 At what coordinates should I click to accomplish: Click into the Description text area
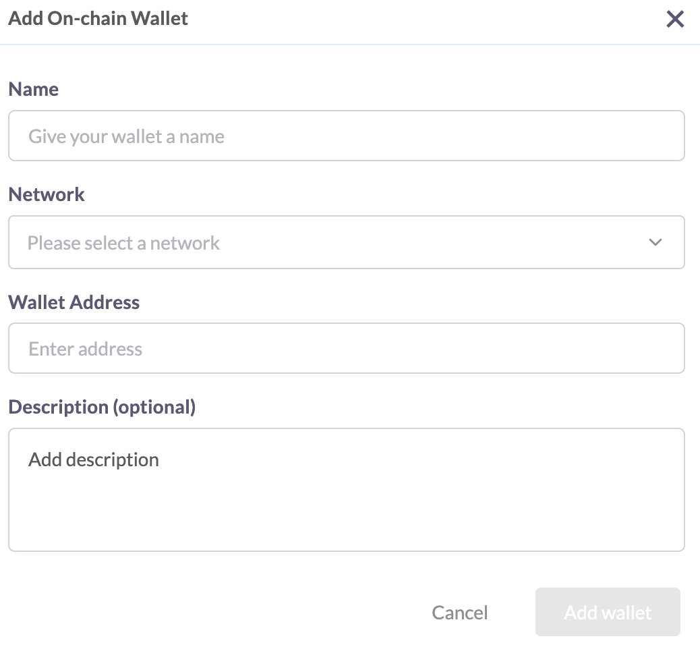(x=346, y=489)
